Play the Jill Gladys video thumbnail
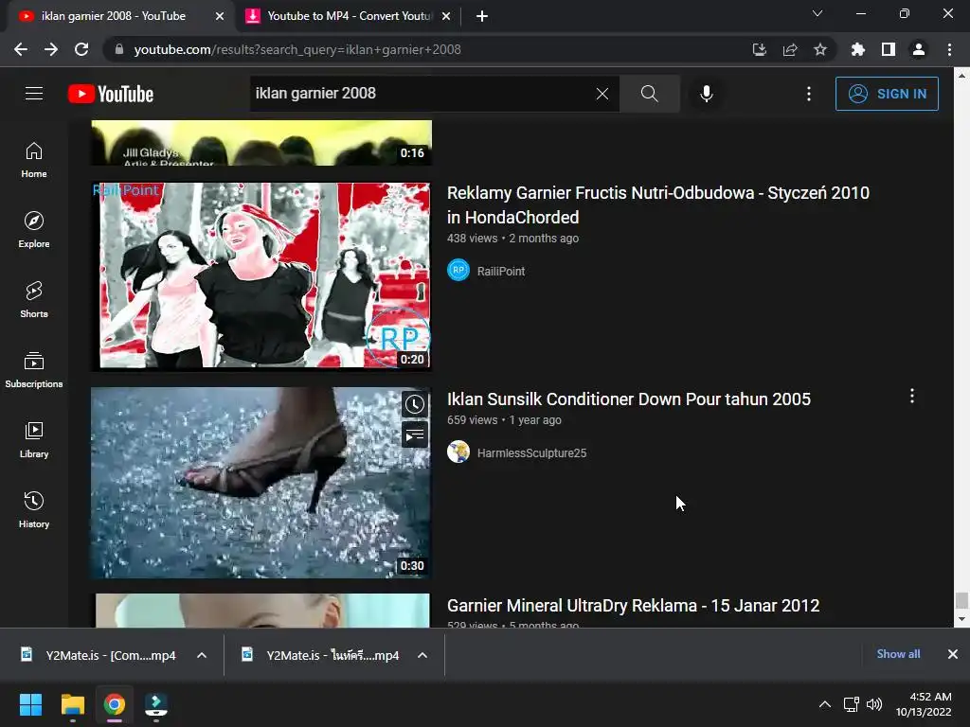This screenshot has height=727, width=970. (x=260, y=144)
